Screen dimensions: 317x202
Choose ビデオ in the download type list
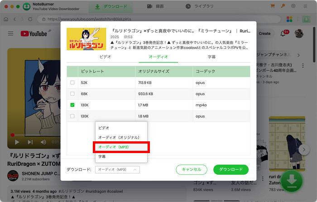point(121,128)
